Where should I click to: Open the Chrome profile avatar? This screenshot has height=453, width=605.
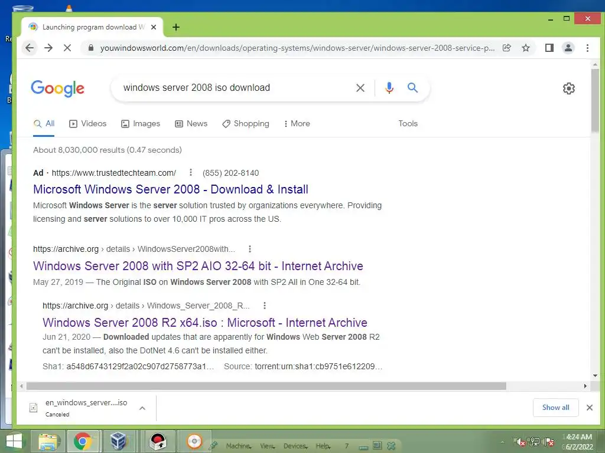[568, 48]
